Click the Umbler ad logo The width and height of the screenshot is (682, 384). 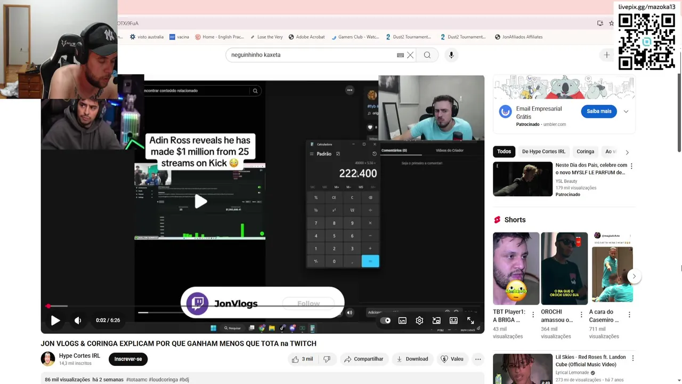pos(505,111)
